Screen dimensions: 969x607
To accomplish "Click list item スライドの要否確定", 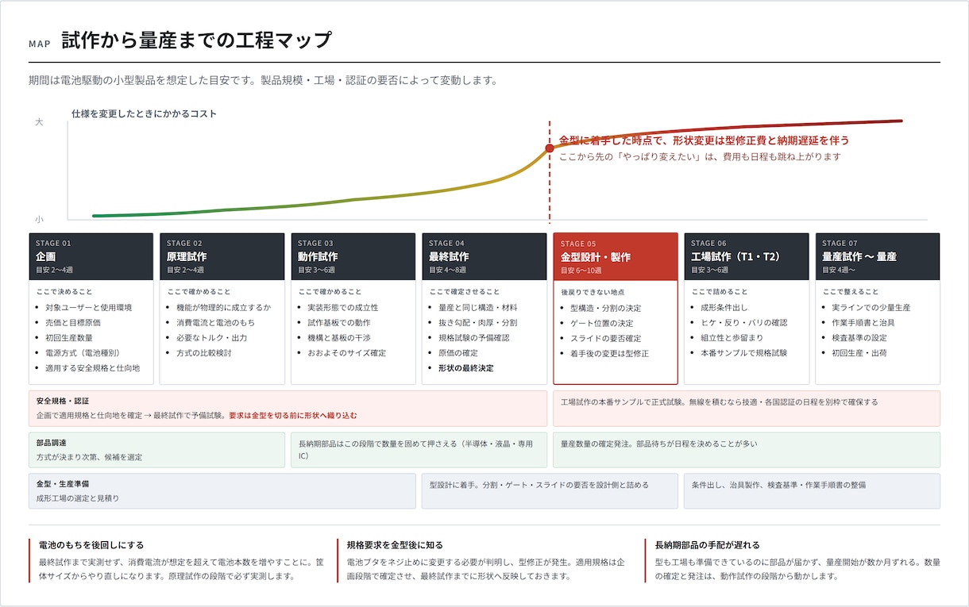I will tap(606, 338).
